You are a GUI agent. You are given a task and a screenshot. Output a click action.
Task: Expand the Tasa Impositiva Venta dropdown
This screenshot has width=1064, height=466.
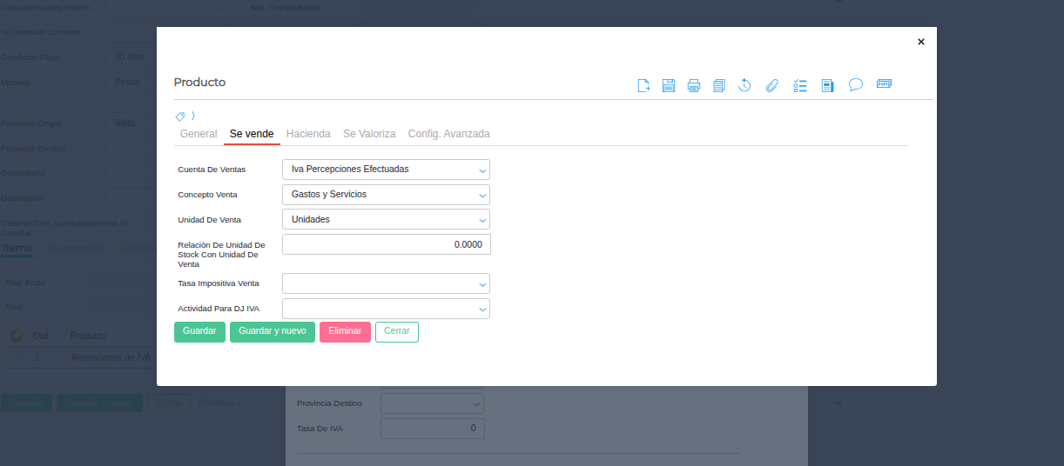386,283
